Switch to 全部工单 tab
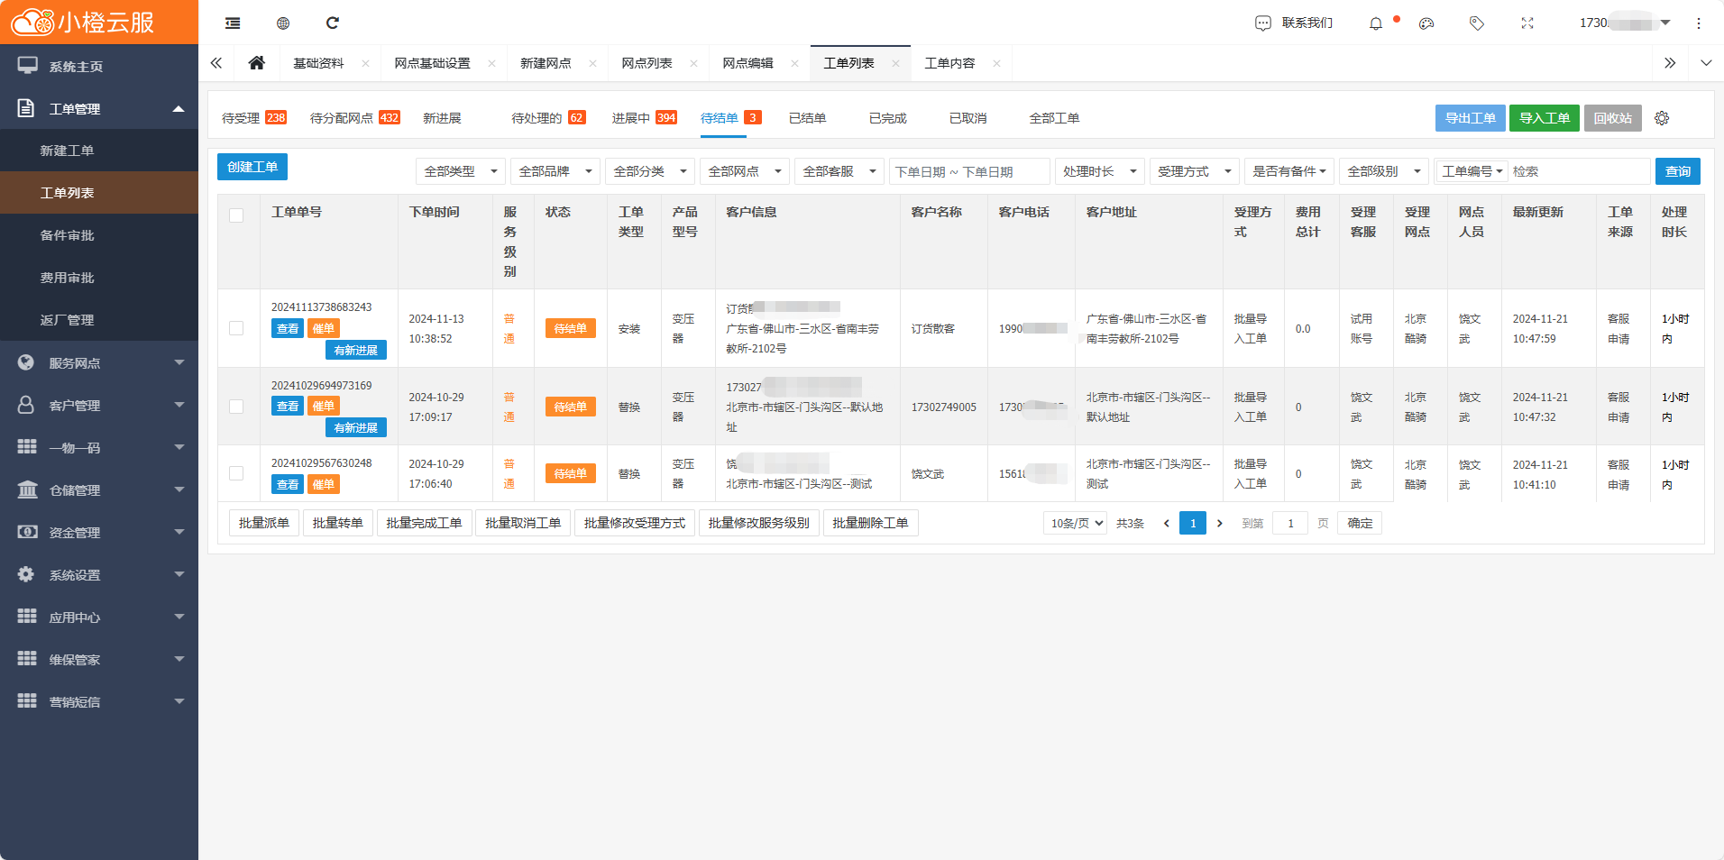This screenshot has height=860, width=1724. tap(1054, 118)
